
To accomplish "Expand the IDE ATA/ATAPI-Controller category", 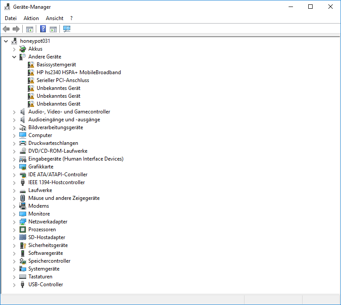I will coord(14,175).
